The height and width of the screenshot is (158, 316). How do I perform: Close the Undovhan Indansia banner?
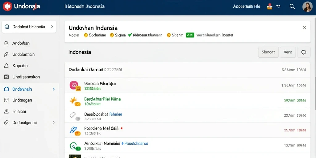[304, 27]
